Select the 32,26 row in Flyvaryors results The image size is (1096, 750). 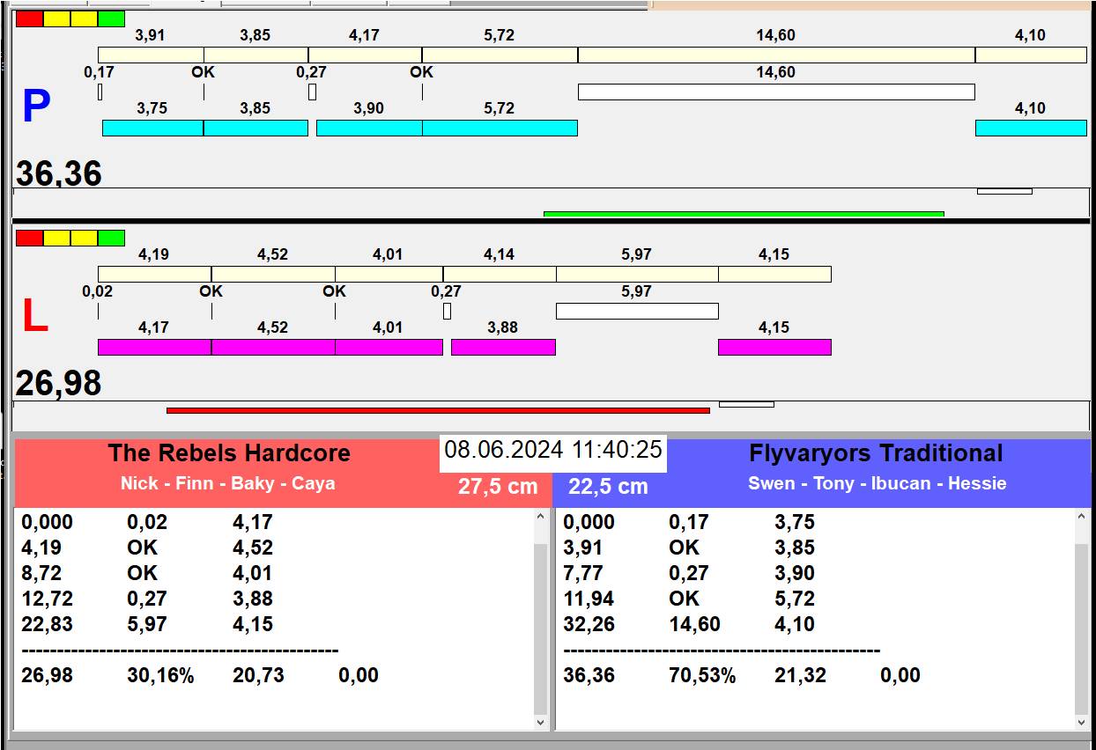coord(589,624)
